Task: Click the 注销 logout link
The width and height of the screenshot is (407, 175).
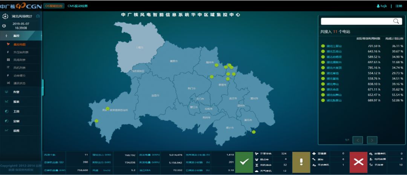Action: [x=398, y=6]
